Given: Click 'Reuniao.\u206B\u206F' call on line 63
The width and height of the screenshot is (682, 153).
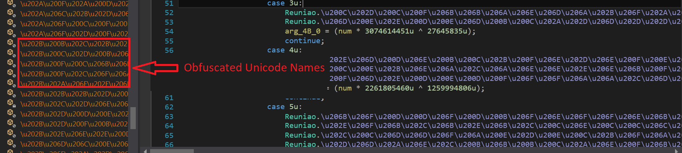Looking at the screenshot, I should tap(483, 117).
